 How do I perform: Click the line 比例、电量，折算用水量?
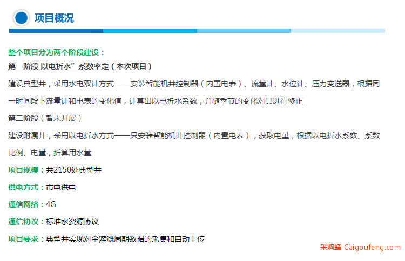pos(50,153)
